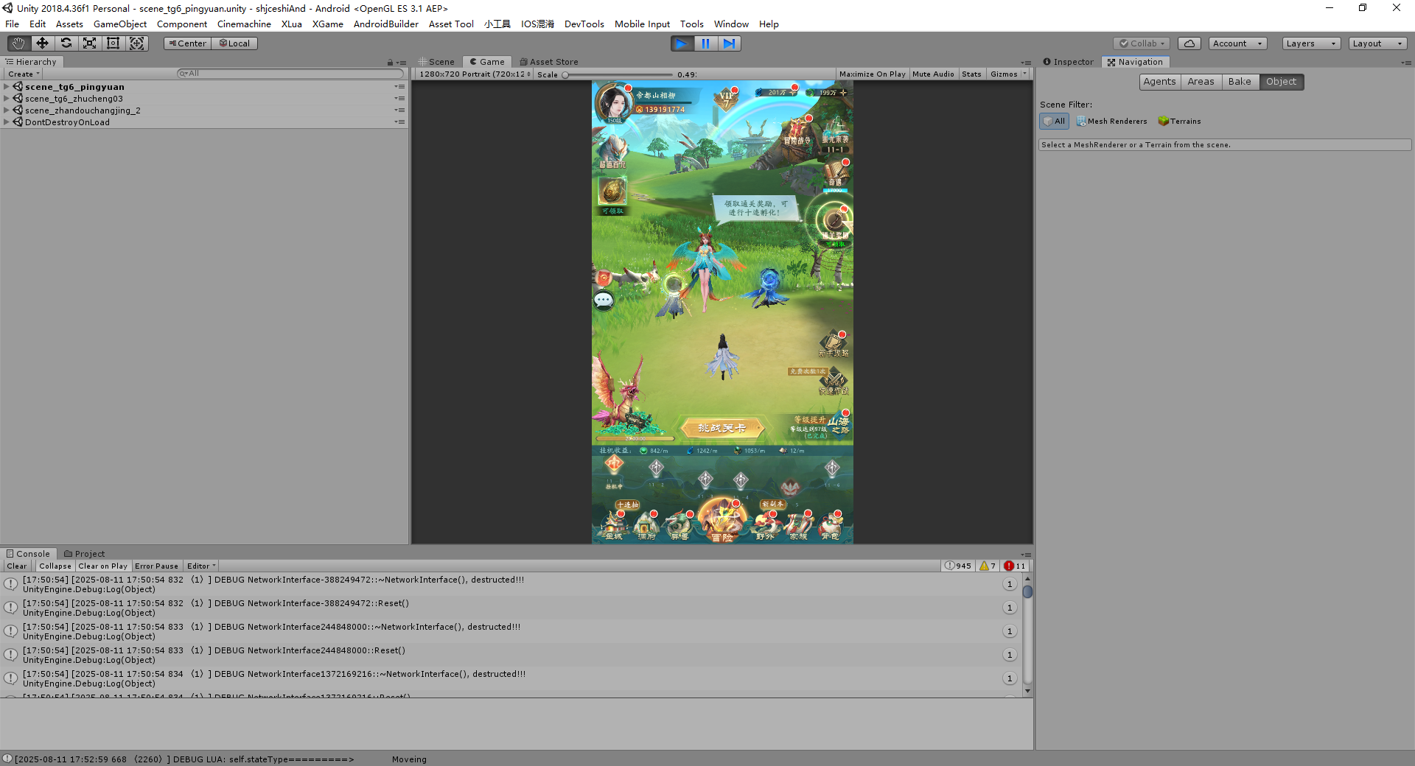Click the Step frame button

click(x=729, y=43)
